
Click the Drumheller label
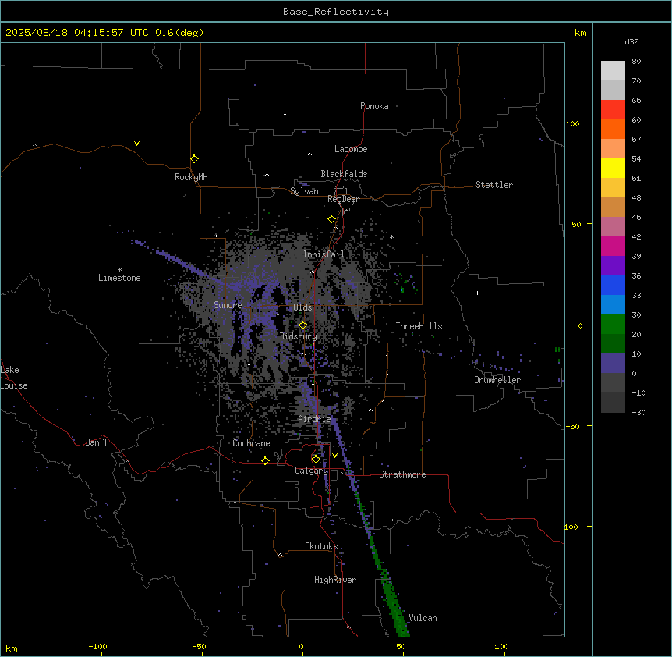pyautogui.click(x=497, y=380)
